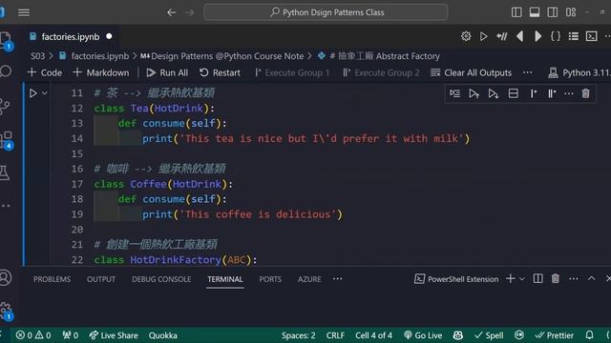Expand the new terminal launch profile chevron
This screenshot has height=343, width=611.
pyautogui.click(x=522, y=279)
